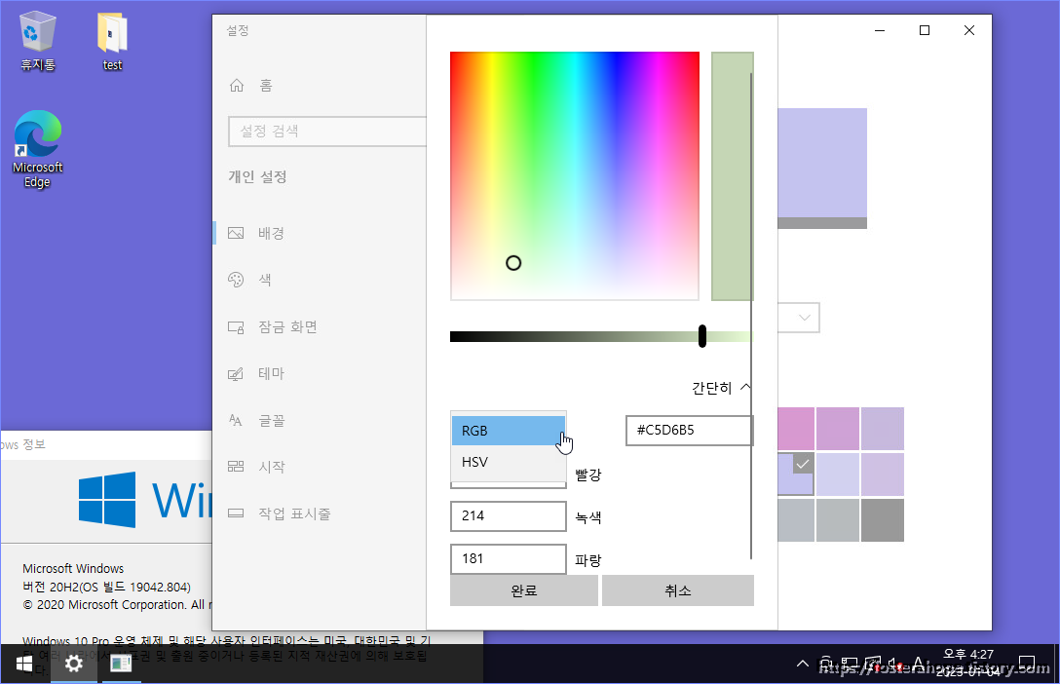Click the 완료 done button
The width and height of the screenshot is (1060, 684).
524,590
